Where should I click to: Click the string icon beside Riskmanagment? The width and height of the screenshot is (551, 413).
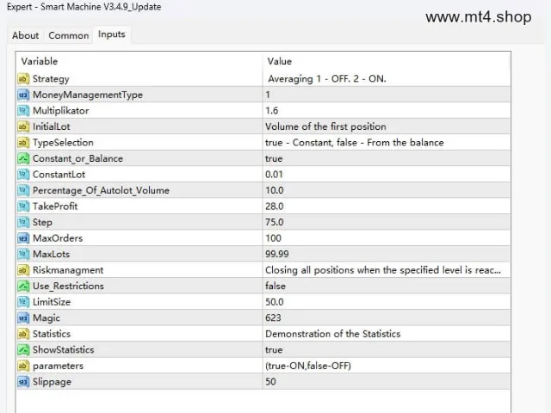click(23, 269)
